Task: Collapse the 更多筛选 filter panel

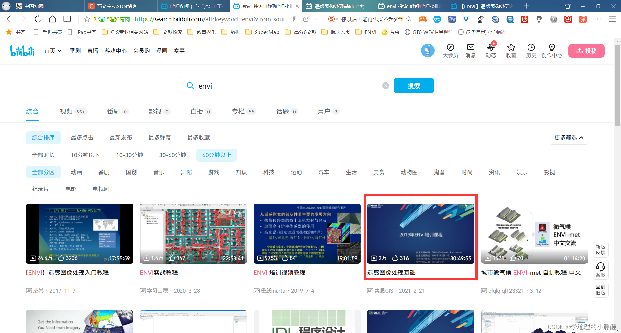Action: pyautogui.click(x=569, y=138)
